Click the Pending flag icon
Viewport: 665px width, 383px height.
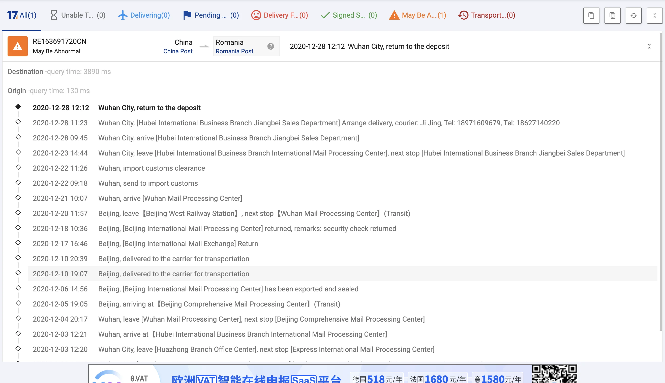click(187, 15)
